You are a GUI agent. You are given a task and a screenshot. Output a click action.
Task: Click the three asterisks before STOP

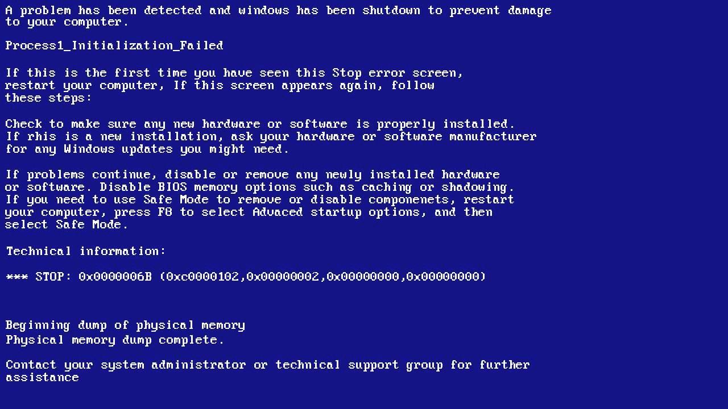point(17,277)
